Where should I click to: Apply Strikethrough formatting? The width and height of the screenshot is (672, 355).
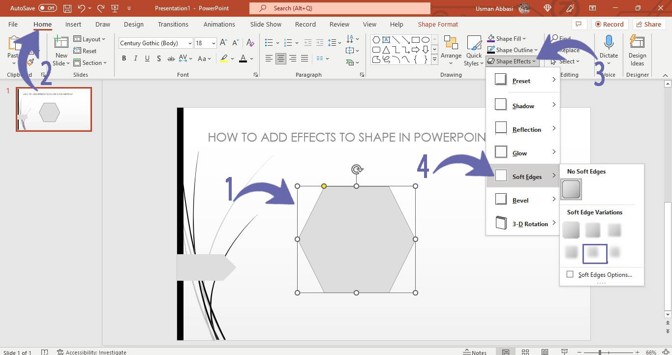pos(171,59)
